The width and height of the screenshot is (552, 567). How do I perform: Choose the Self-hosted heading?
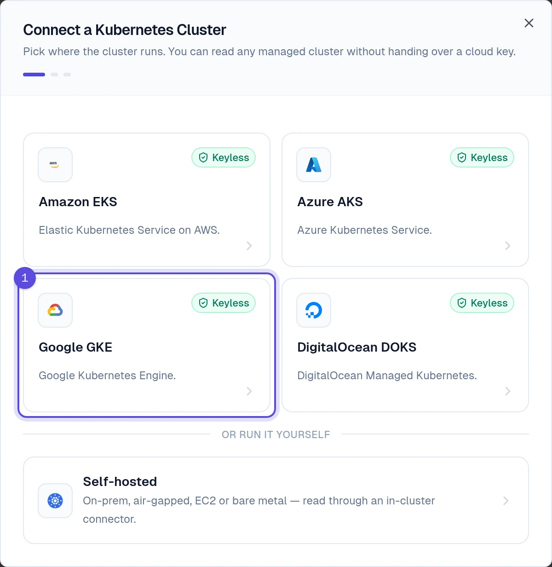pyautogui.click(x=120, y=481)
